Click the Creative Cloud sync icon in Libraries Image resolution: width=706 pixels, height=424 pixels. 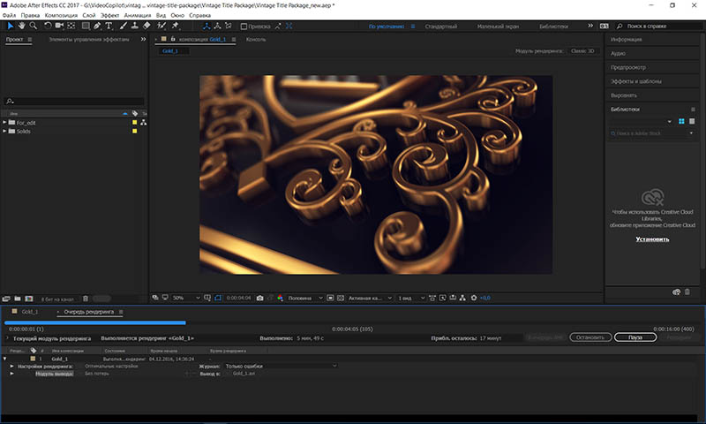click(x=676, y=292)
